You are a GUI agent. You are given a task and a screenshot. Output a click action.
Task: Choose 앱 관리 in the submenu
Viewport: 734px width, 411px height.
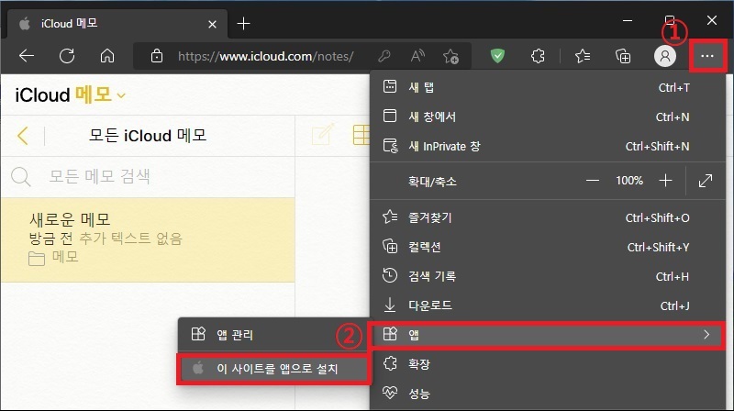273,335
